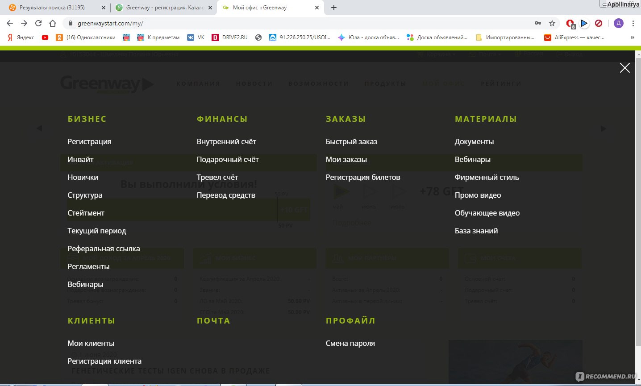The image size is (641, 386).
Task: Open Смена пароля under Профайл
Action: [350, 343]
